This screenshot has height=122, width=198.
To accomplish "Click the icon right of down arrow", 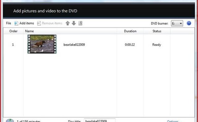I will [x=80, y=23].
